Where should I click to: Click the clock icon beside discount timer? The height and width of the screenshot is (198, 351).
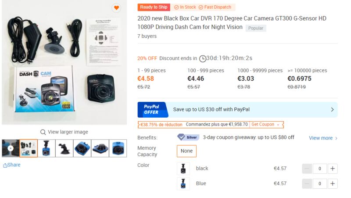[x=203, y=59]
